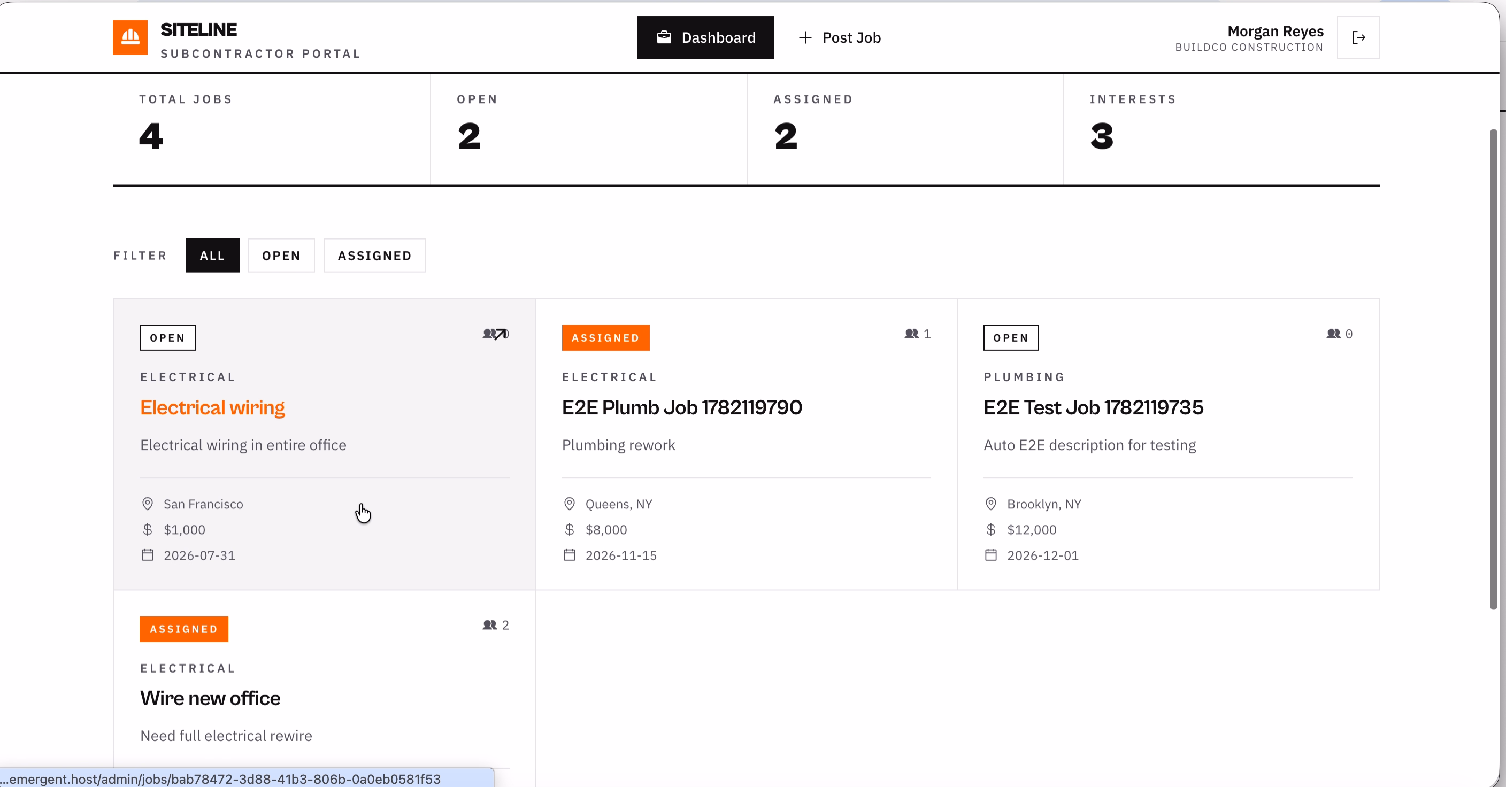The height and width of the screenshot is (787, 1506).
Task: Click the FILTER label
Action: click(140, 256)
